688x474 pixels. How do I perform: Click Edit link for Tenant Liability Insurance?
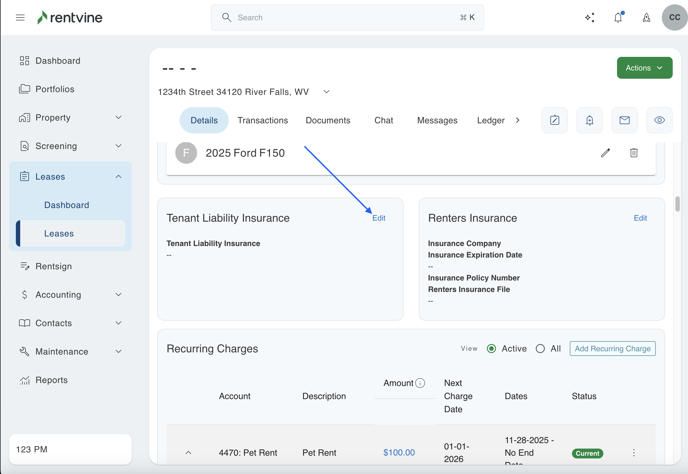tap(379, 218)
